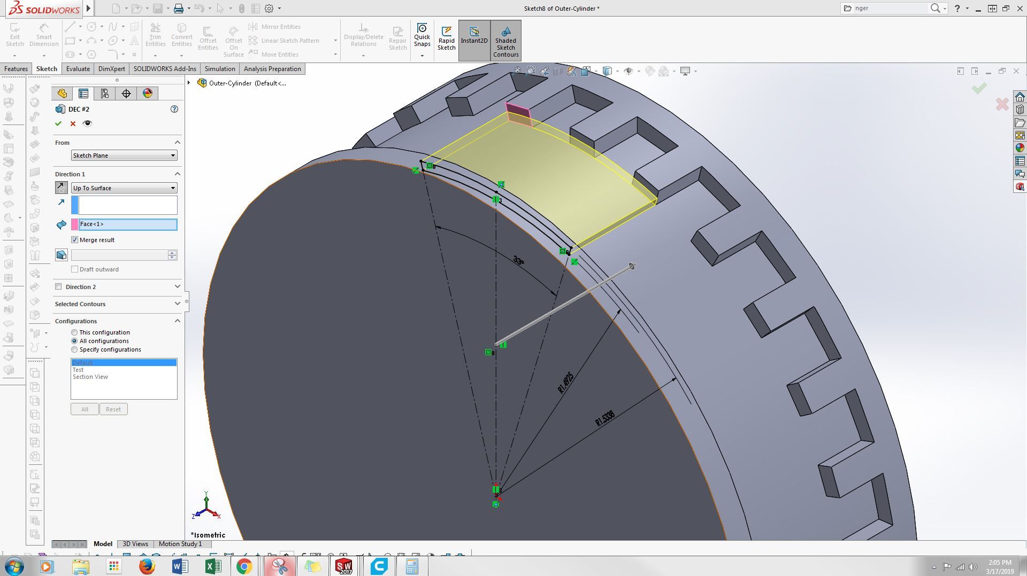Screen dimensions: 1027x576
Task: Click the Instant2D icon
Action: (474, 35)
